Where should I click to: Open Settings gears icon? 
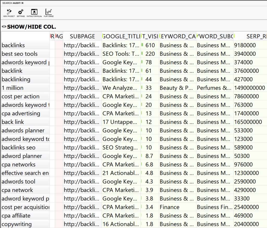coord(21,13)
